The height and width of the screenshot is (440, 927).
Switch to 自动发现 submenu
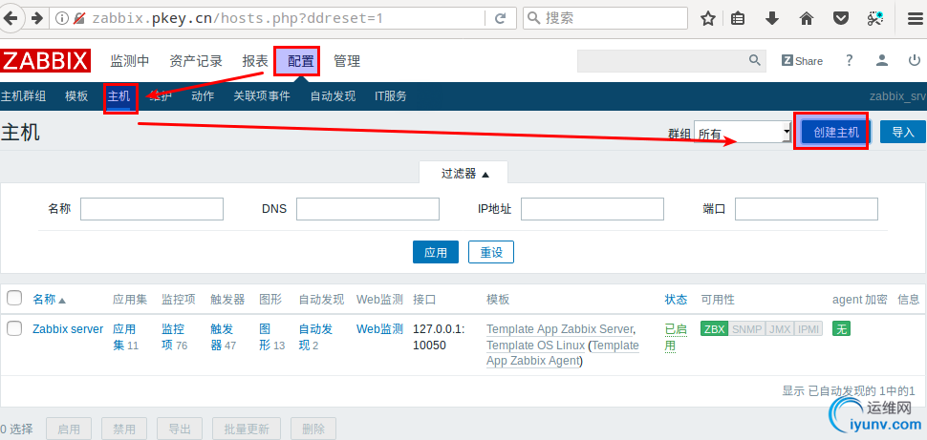(x=333, y=96)
